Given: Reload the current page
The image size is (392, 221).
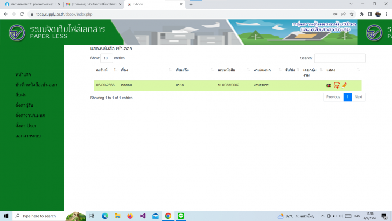Looking at the screenshot, I should (x=22, y=14).
